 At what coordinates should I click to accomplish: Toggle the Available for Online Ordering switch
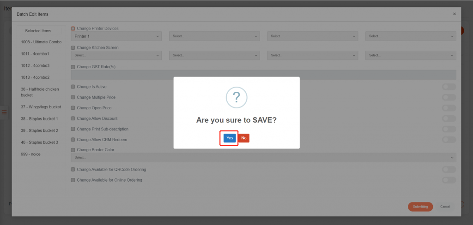click(x=449, y=180)
